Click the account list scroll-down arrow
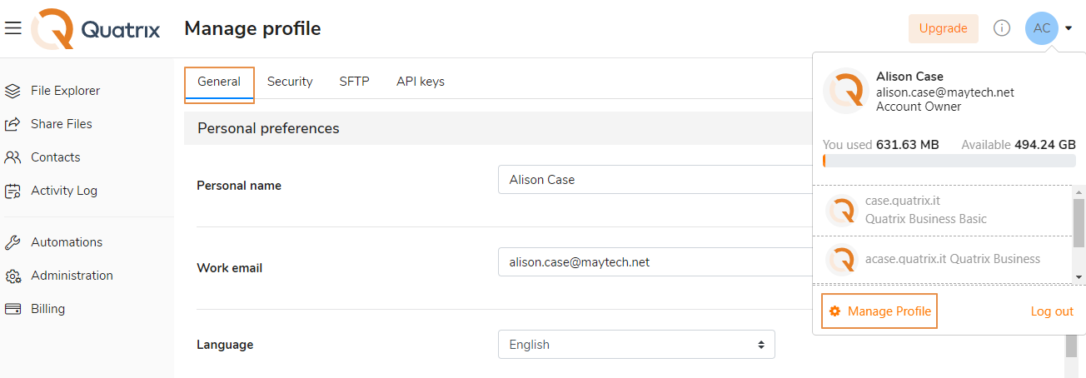 (1079, 276)
